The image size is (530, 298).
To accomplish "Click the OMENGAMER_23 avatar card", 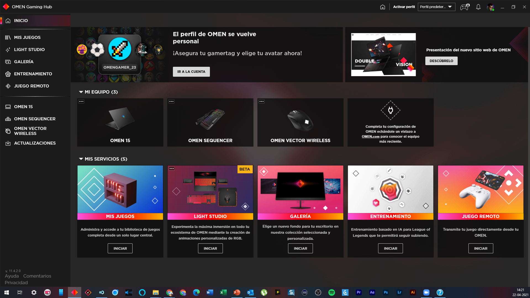I will click(x=120, y=54).
